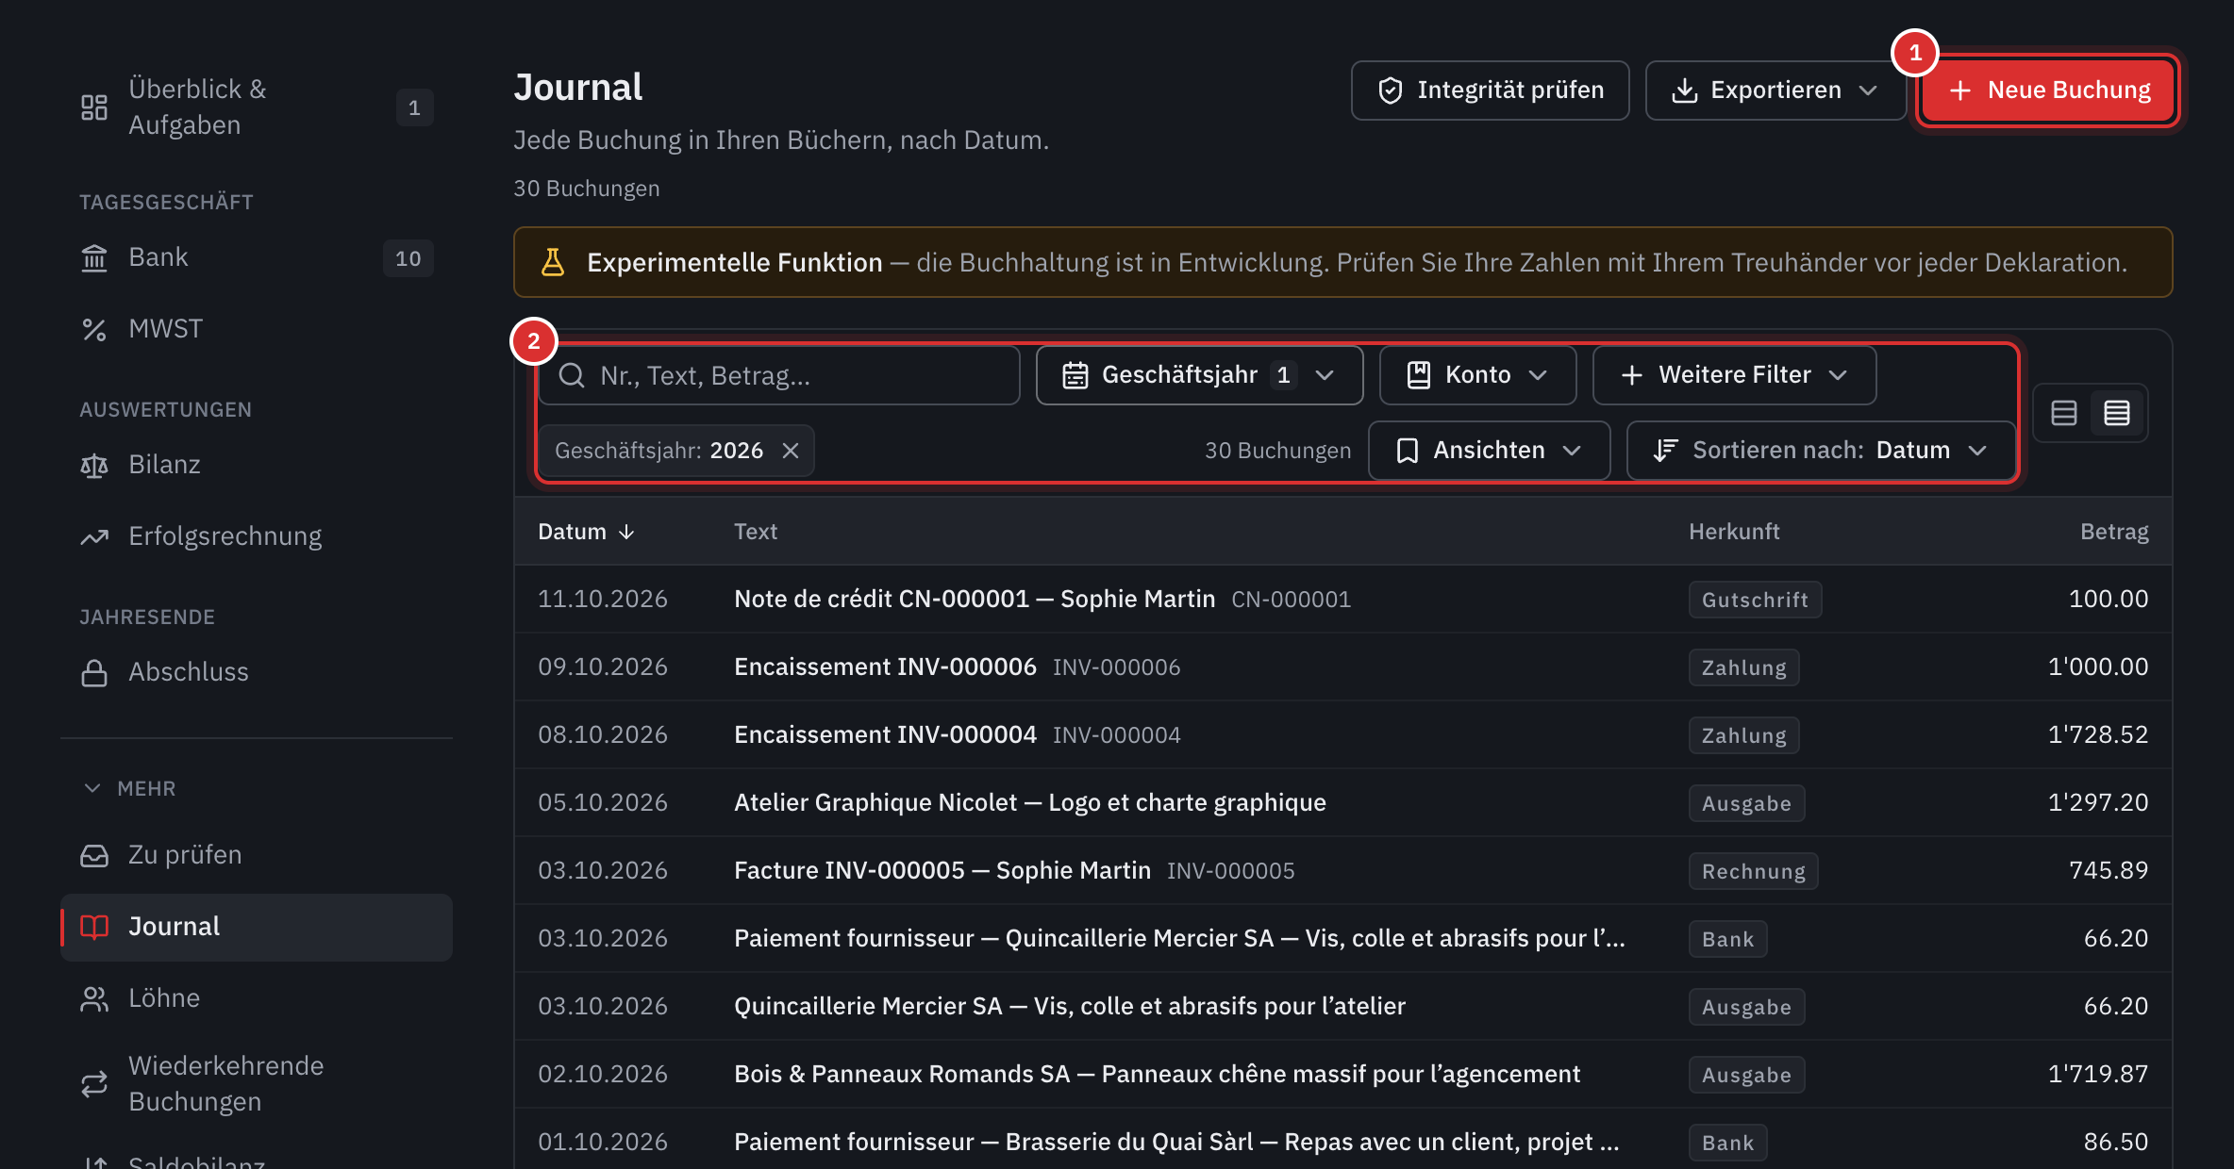Click the Abschluss lock icon
The height and width of the screenshot is (1169, 2234).
pyautogui.click(x=94, y=672)
